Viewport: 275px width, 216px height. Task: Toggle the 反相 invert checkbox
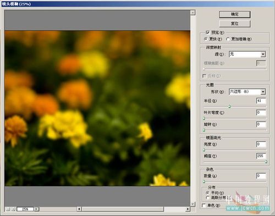[204, 76]
